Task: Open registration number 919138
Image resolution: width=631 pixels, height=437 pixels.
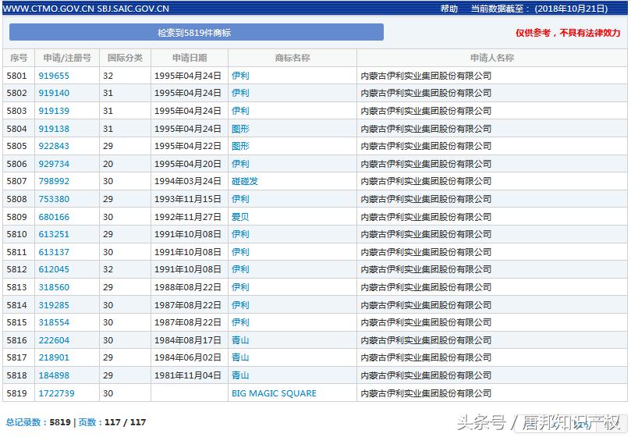Action: [x=54, y=129]
